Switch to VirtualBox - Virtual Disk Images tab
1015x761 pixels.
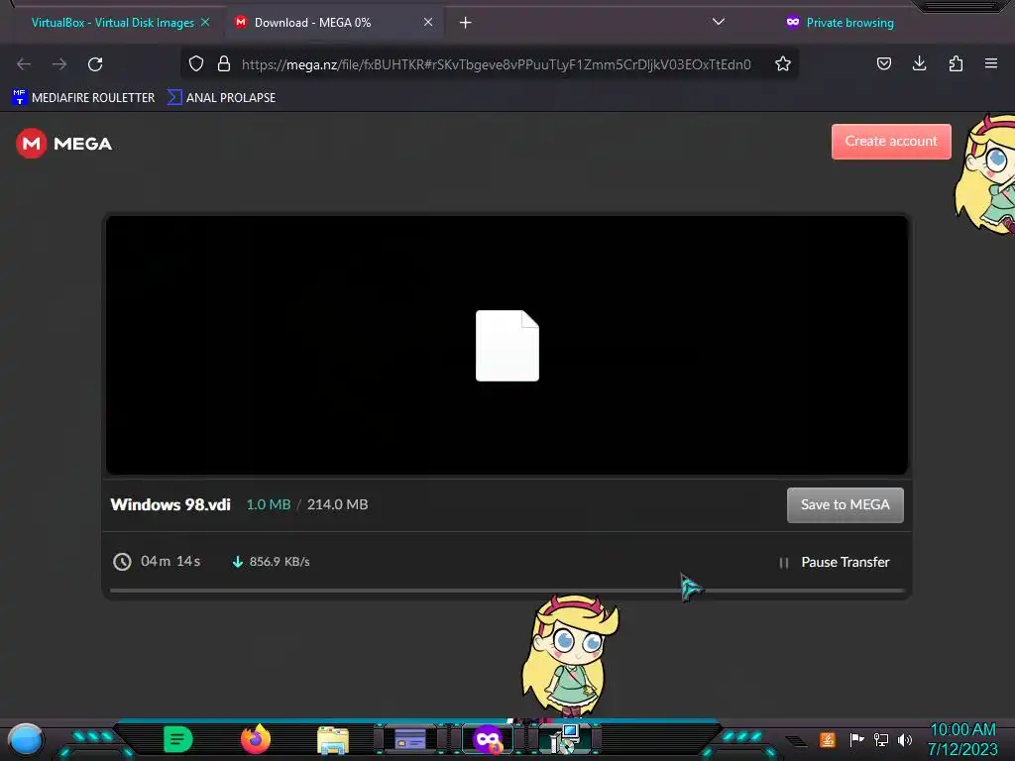coord(112,23)
